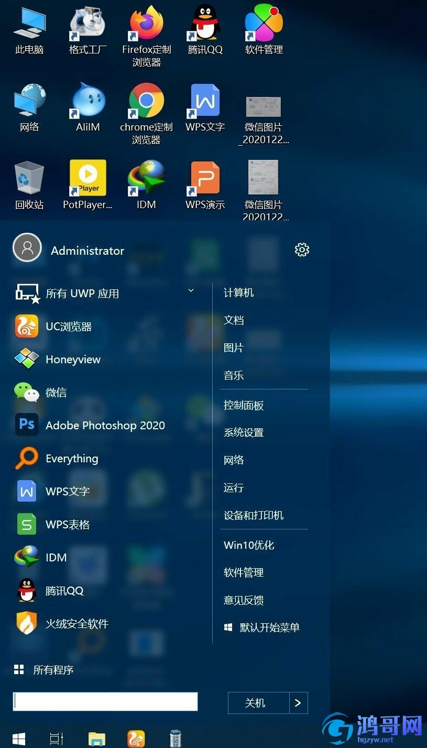Launch Firefox定制浏览器 desktop shortcut
Screen dimensions: 427x748
pyautogui.click(x=147, y=36)
